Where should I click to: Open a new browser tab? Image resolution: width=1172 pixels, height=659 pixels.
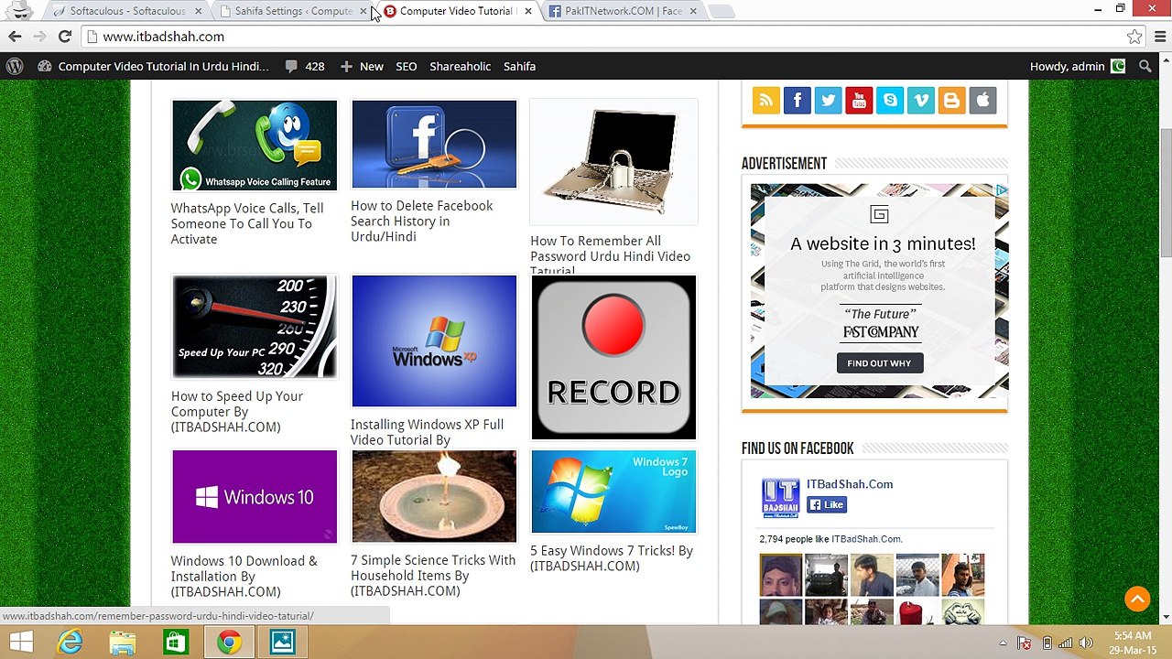pyautogui.click(x=722, y=11)
